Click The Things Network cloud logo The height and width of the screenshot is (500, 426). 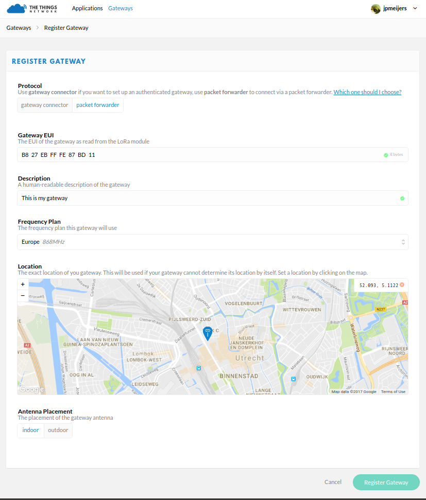pyautogui.click(x=32, y=8)
